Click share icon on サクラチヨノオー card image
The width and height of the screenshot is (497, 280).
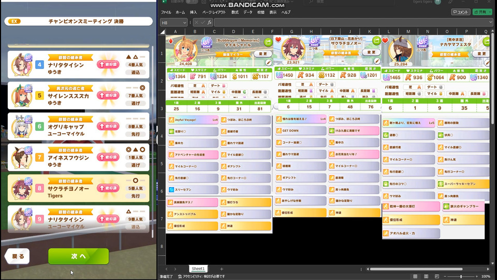(x=376, y=40)
